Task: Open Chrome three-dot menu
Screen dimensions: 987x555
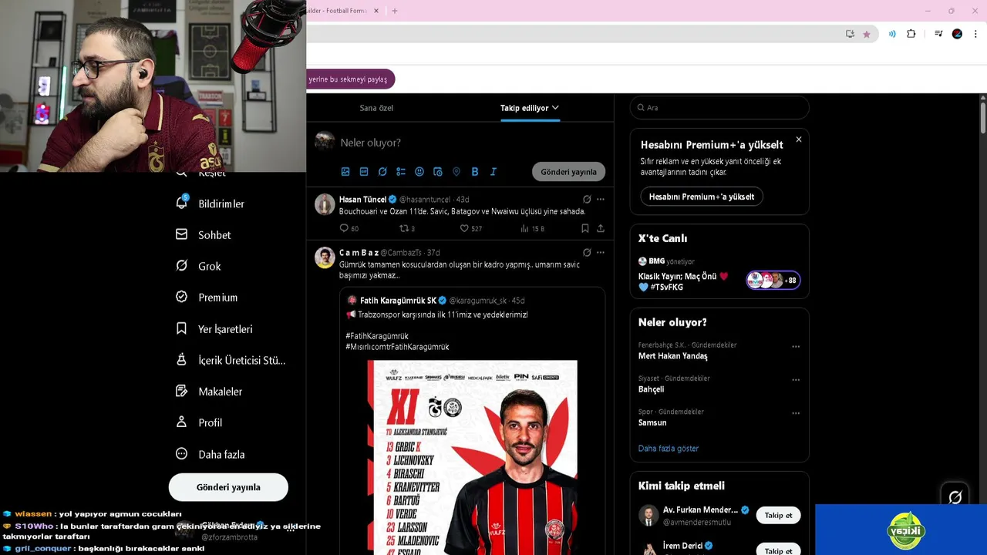Action: 976,34
